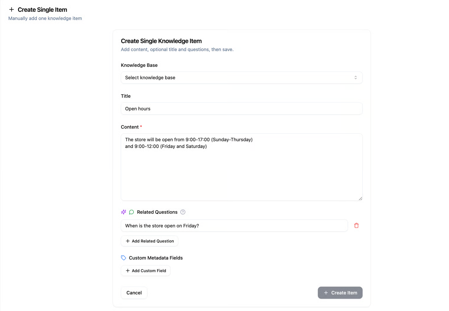Click the plus icon in Add Related Question

pyautogui.click(x=128, y=241)
